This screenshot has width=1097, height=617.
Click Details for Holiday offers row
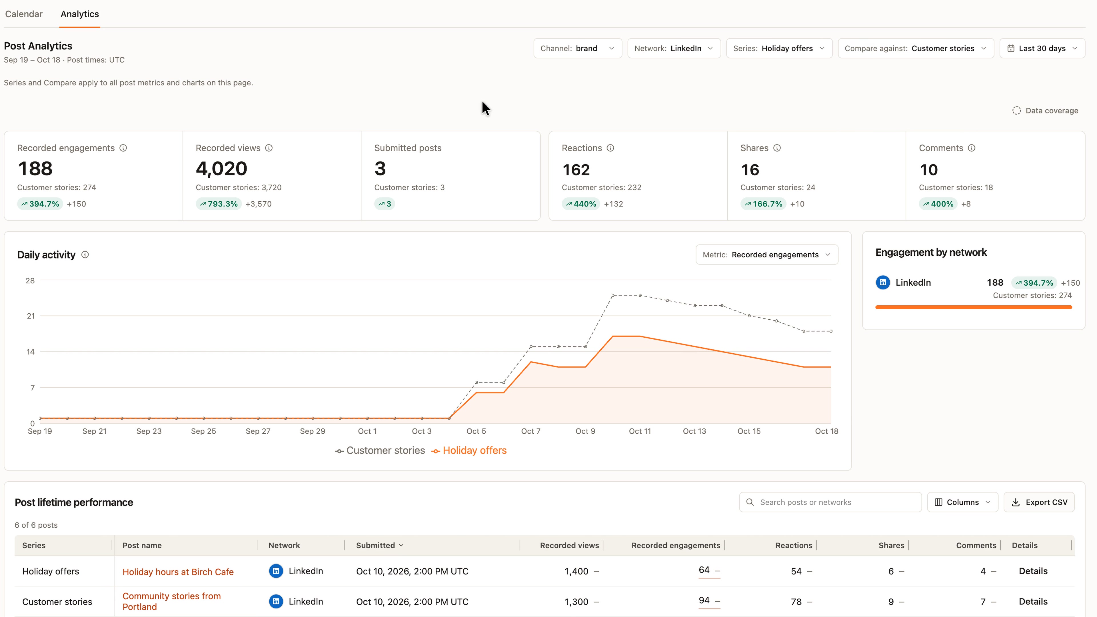pos(1033,571)
